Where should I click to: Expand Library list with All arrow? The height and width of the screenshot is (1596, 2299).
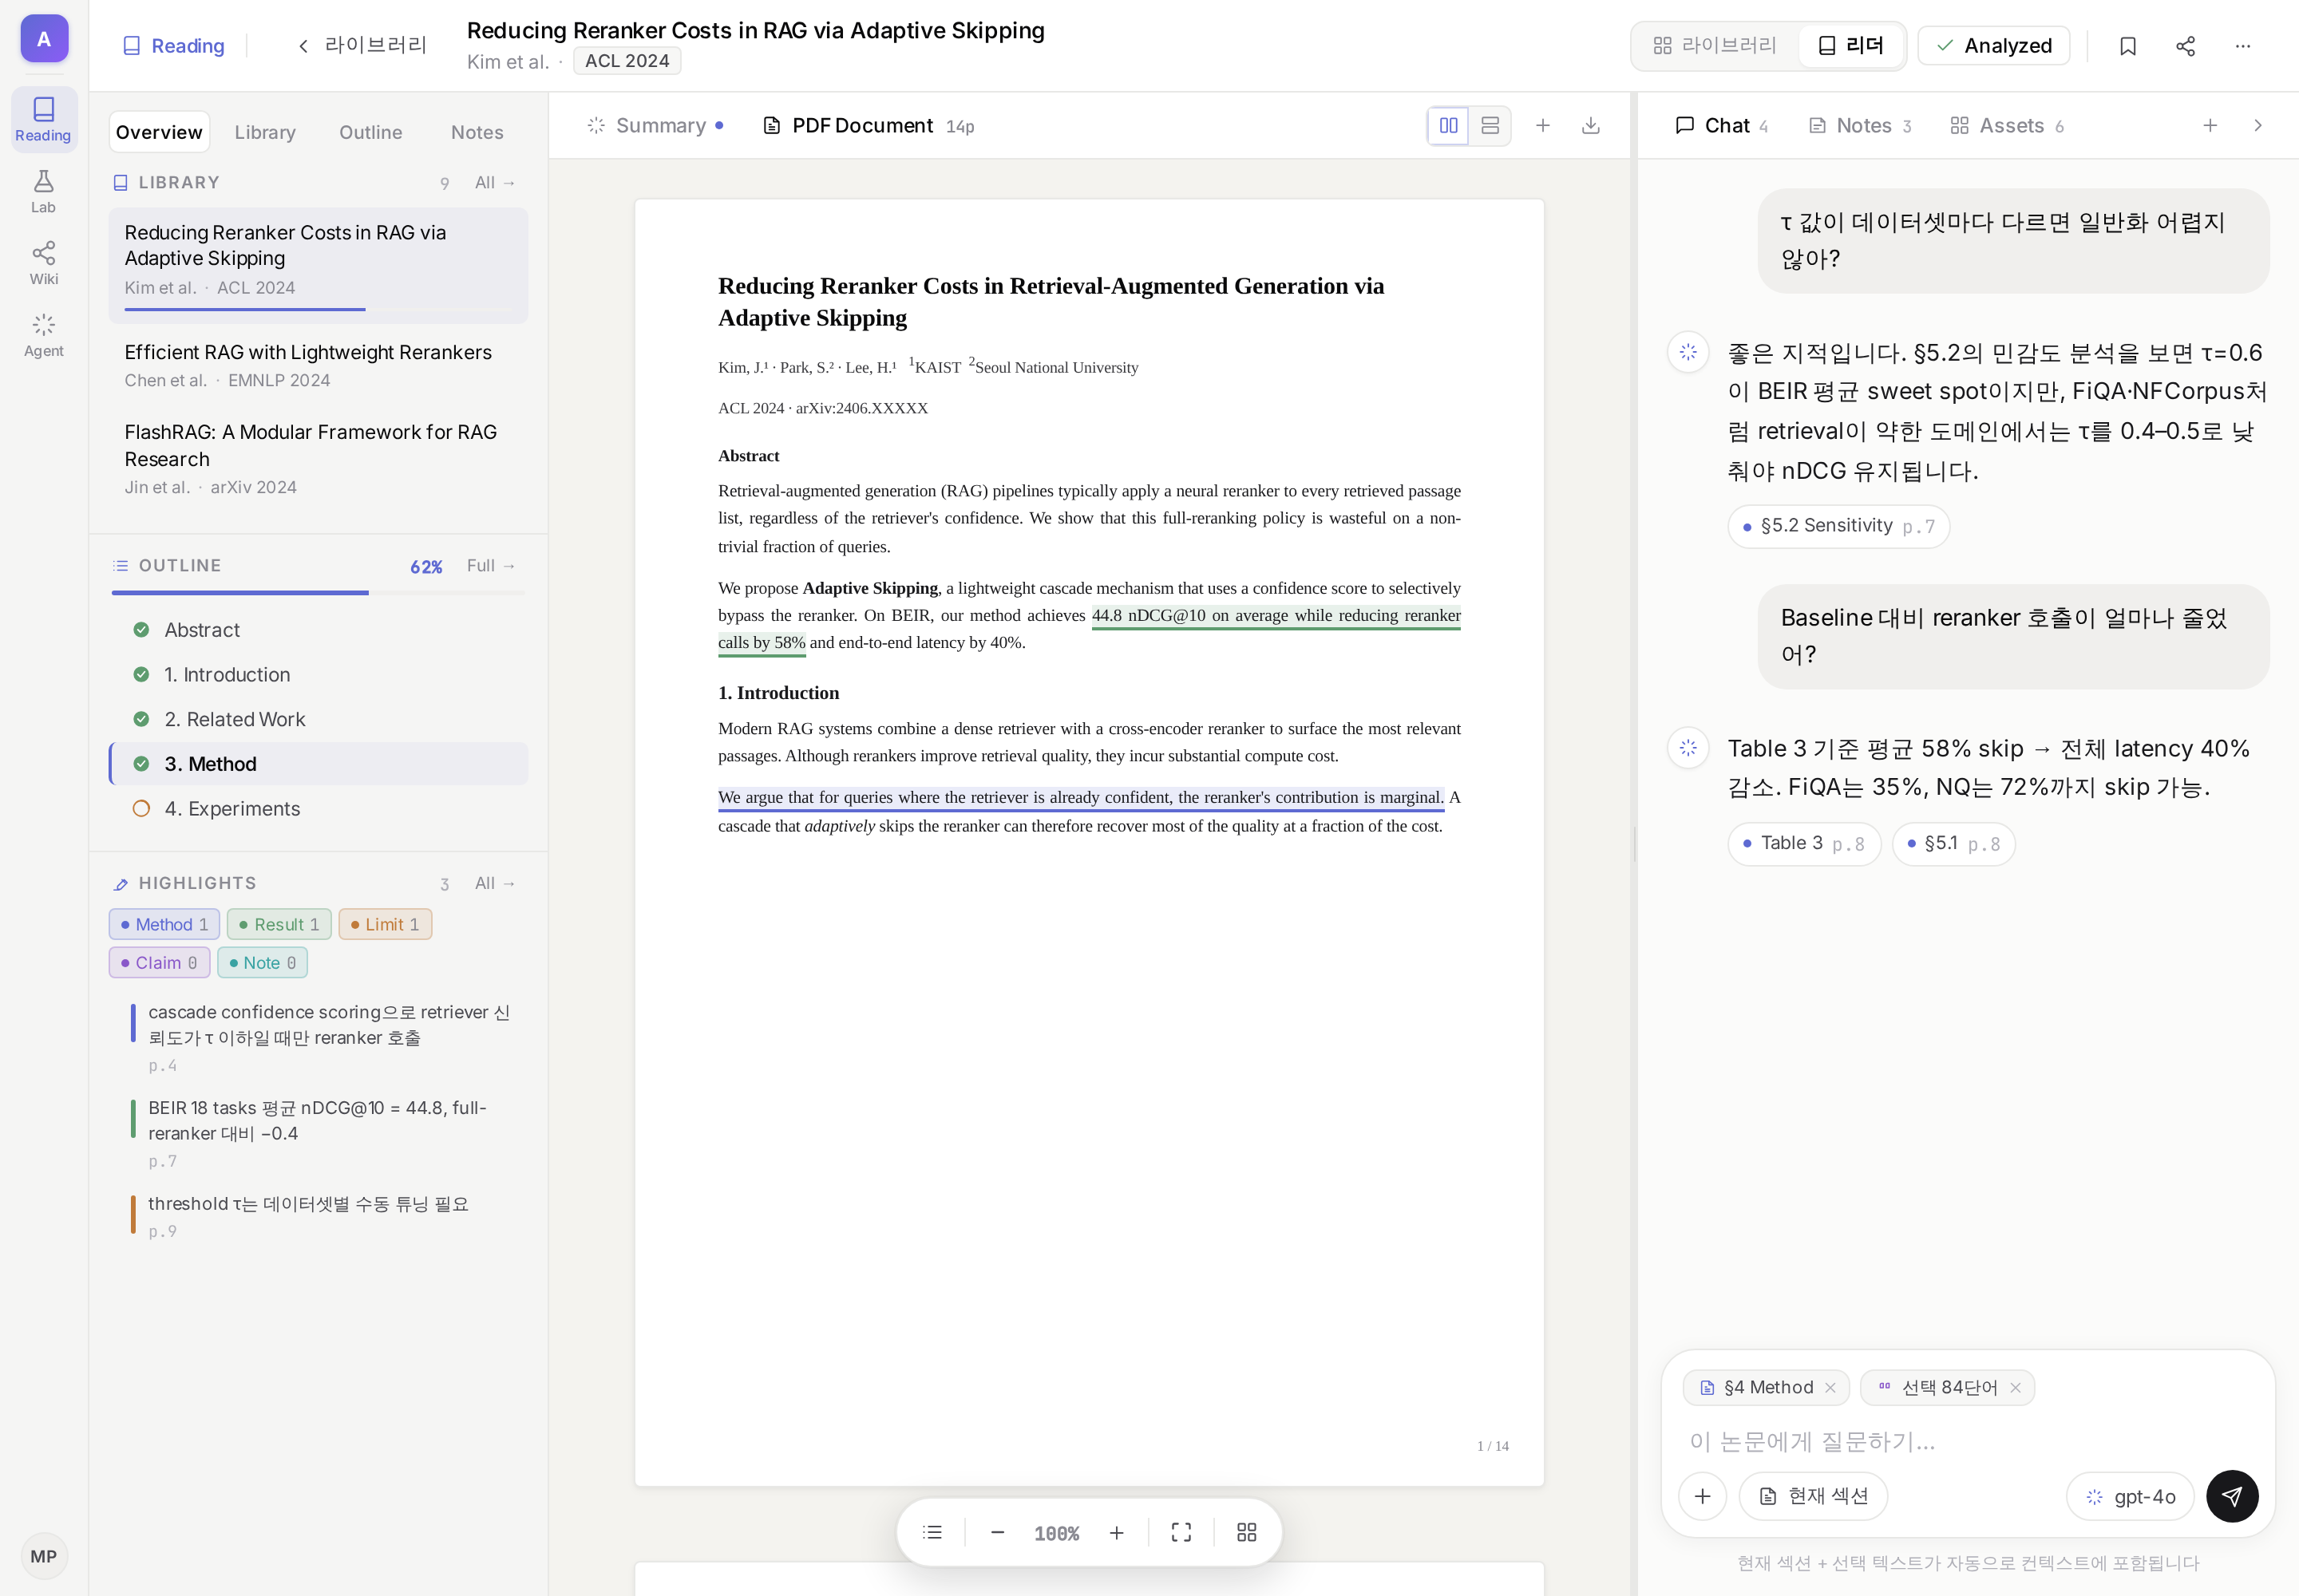tap(495, 183)
